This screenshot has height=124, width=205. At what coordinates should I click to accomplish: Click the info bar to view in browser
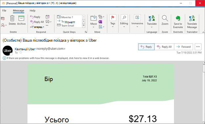pyautogui.click(x=58, y=58)
